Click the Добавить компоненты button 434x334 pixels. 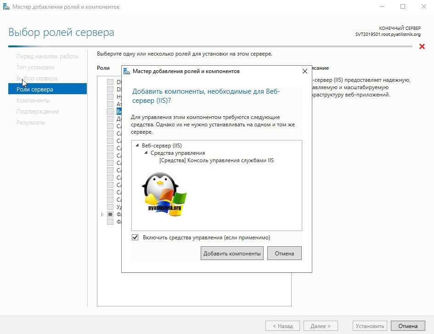click(x=232, y=254)
